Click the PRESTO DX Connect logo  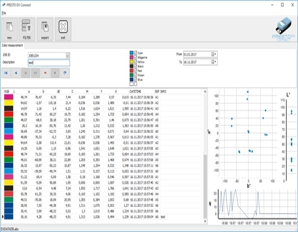click(284, 29)
